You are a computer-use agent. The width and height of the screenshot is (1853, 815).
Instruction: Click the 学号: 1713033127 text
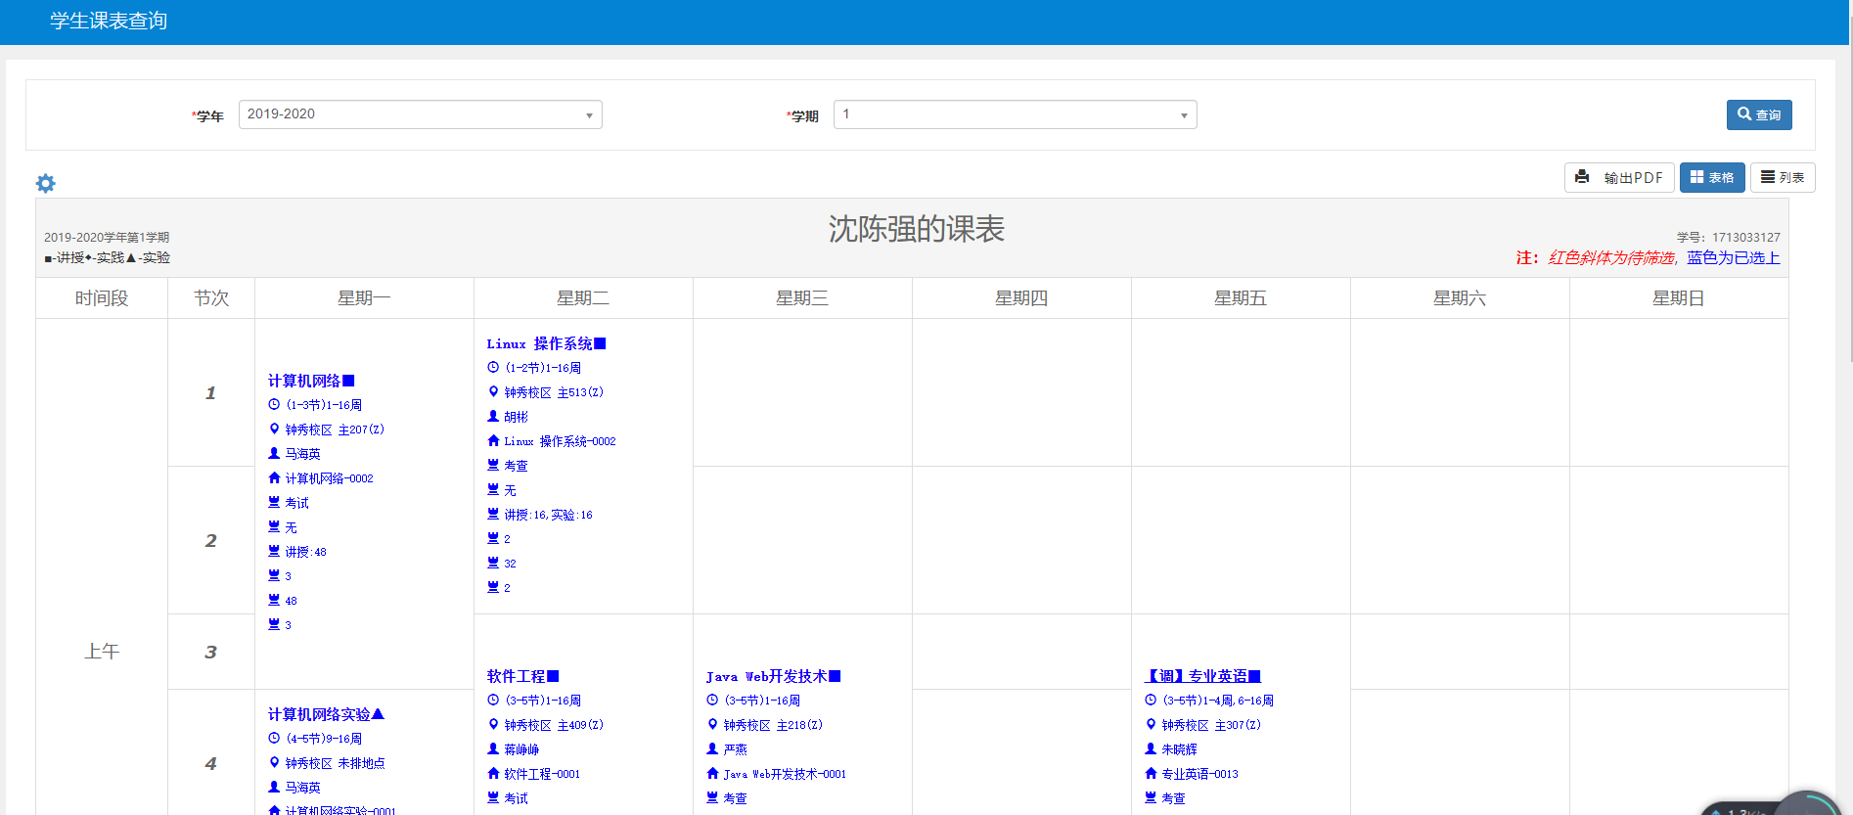click(1729, 237)
